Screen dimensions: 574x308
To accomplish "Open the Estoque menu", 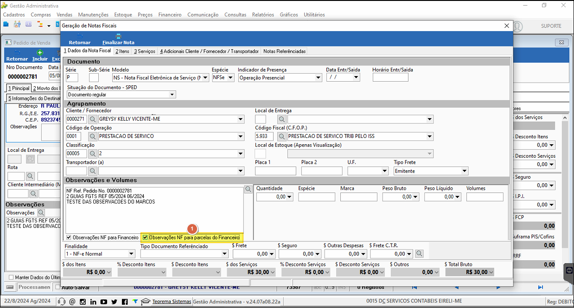I will [x=123, y=15].
